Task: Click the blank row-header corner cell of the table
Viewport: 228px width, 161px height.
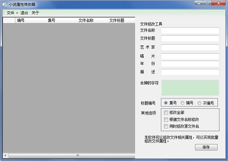Action: click(x=9, y=21)
